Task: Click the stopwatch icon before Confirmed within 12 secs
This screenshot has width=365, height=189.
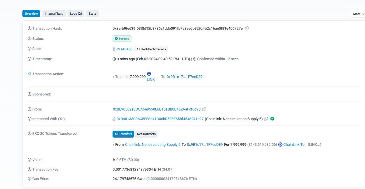Action: coord(195,59)
